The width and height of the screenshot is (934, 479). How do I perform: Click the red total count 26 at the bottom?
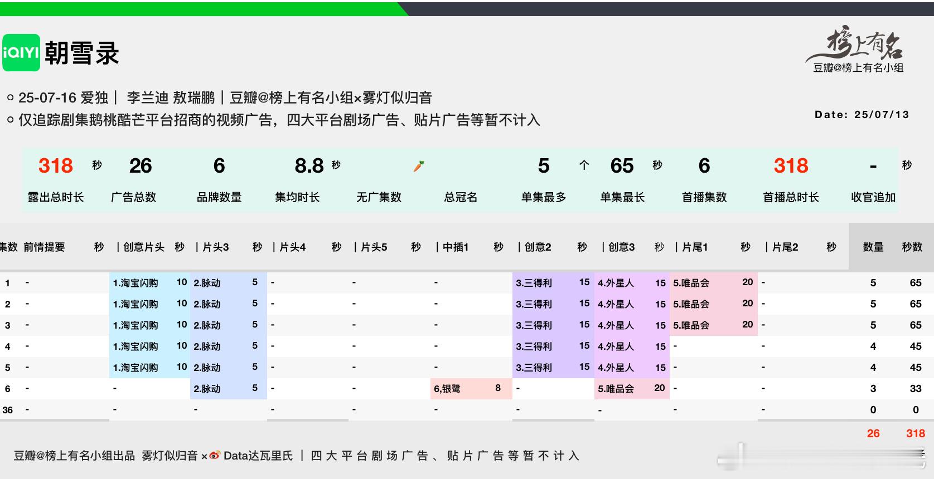pyautogui.click(x=873, y=433)
